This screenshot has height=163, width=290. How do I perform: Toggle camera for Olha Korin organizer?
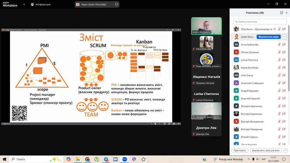point(284,29)
